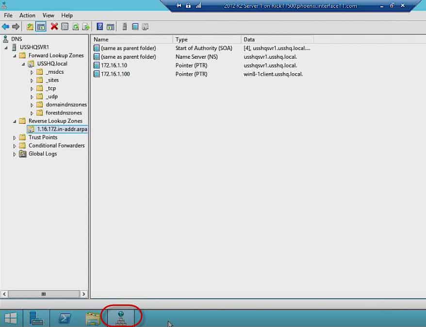This screenshot has height=327, width=426.
Task: Select Reverse Lookup Zones folder
Action: (x=55, y=121)
